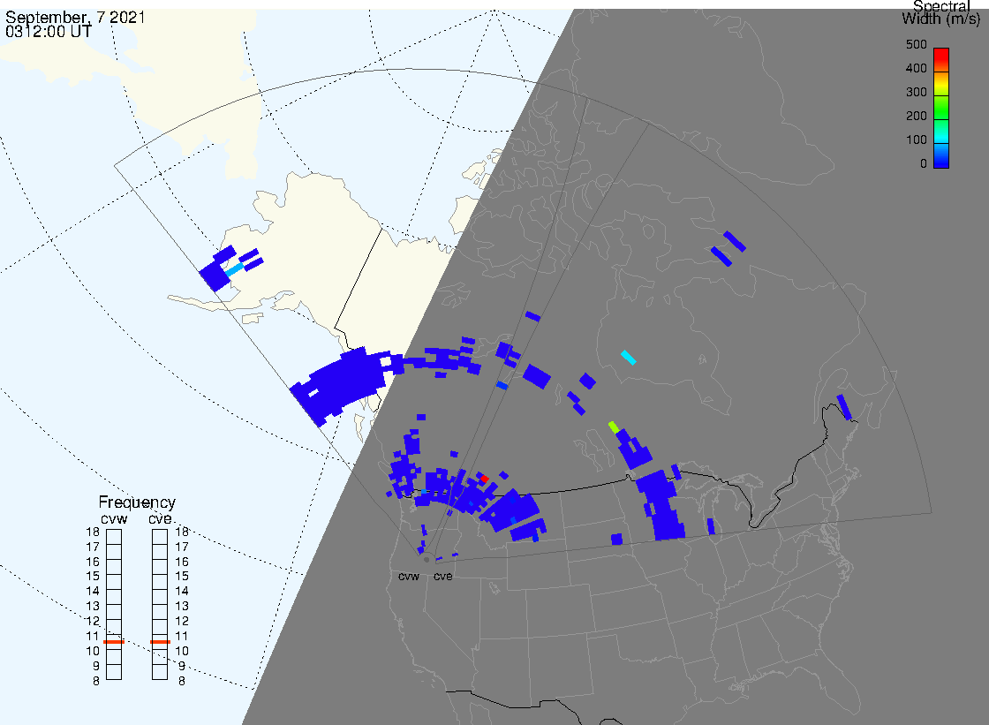The image size is (989, 725).
Task: Click the 100 label on color scale
Action: pyautogui.click(x=917, y=140)
